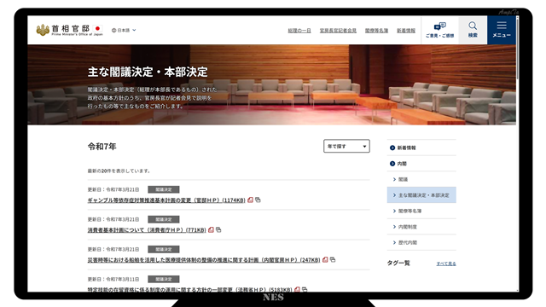546x307 pixels.
Task: Open the ご意見・ご感想 feedback icon
Action: (440, 30)
